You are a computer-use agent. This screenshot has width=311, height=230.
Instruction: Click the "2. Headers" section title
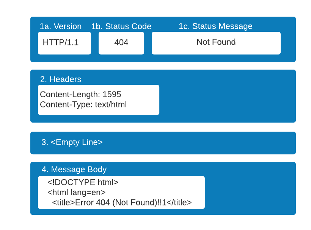point(61,79)
